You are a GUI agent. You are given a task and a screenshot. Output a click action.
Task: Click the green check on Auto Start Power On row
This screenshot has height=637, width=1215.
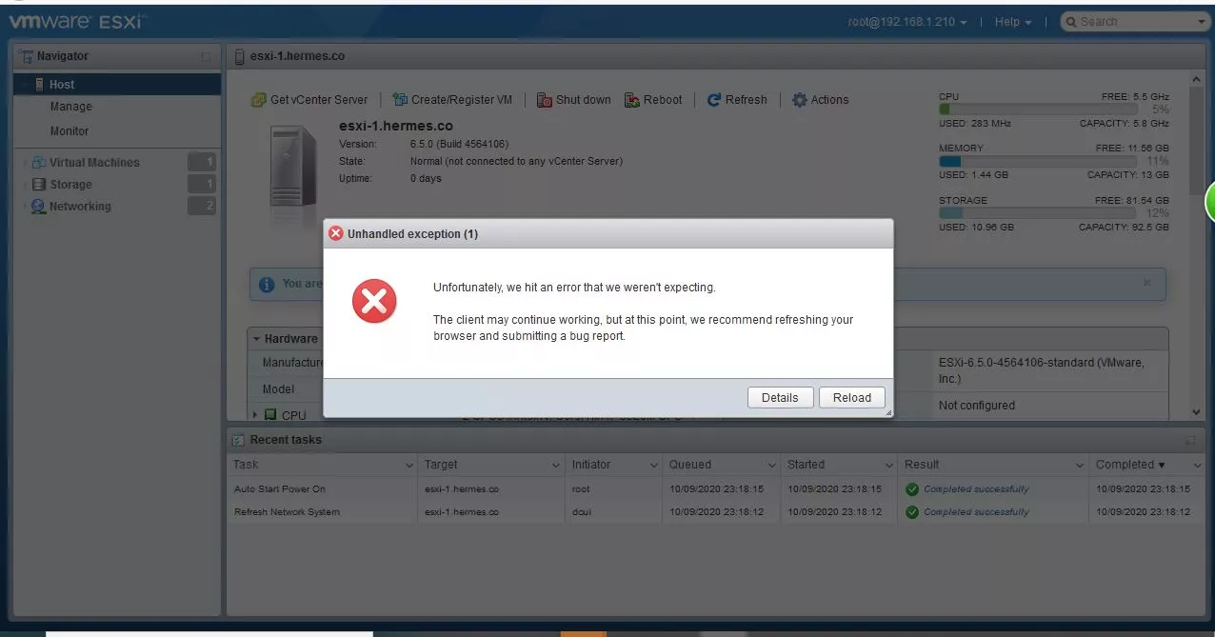point(912,489)
